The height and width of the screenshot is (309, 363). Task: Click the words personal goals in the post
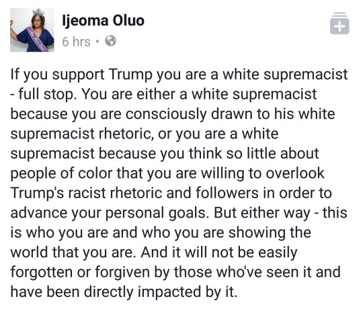(x=155, y=213)
